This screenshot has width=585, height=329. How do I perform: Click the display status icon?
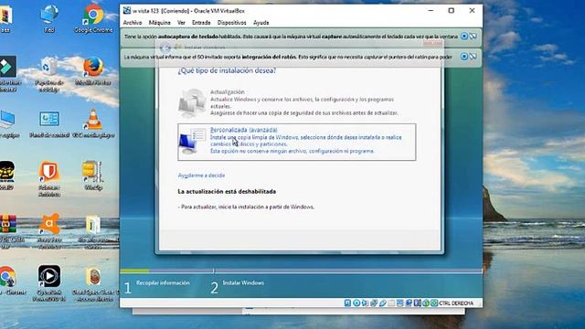click(x=400, y=302)
